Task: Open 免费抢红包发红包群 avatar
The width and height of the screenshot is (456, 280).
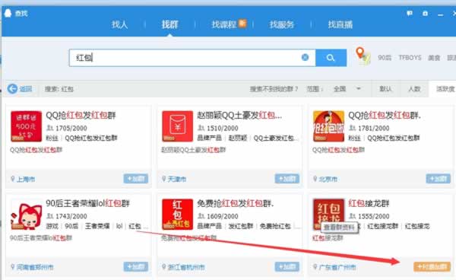Action: (177, 215)
